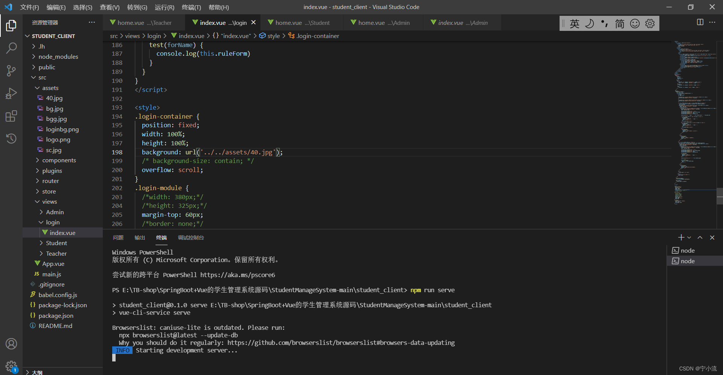The height and width of the screenshot is (375, 723).
Task: Open the Run and Debug view
Action: (x=11, y=93)
